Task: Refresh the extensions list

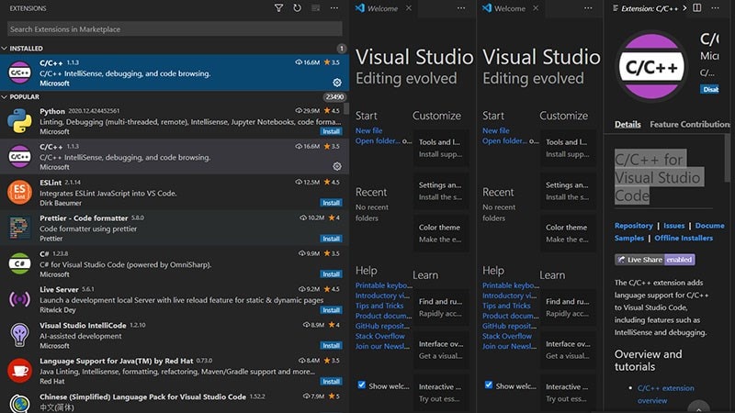Action: pyautogui.click(x=297, y=8)
